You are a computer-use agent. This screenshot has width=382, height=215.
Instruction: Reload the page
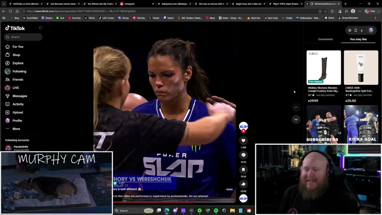point(10,11)
